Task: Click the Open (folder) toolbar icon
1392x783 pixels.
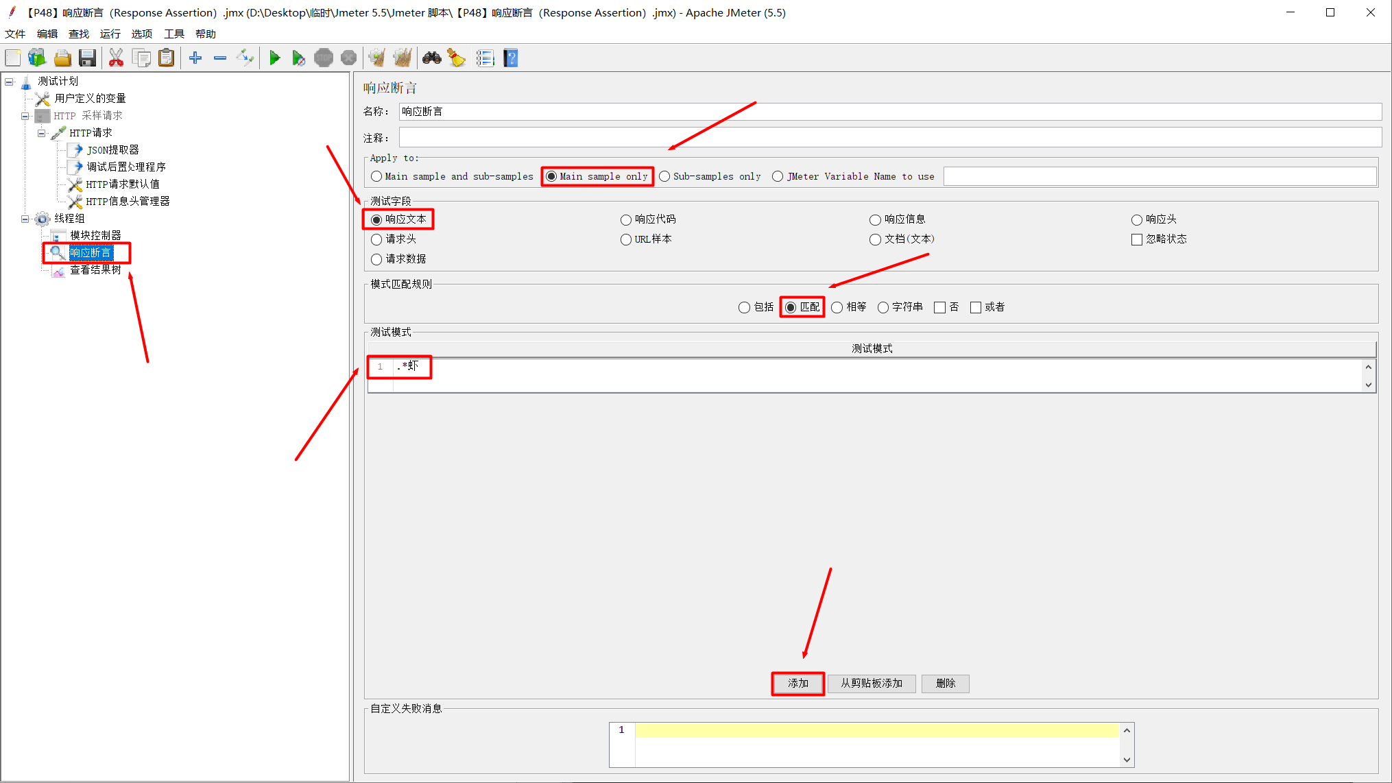Action: (62, 58)
